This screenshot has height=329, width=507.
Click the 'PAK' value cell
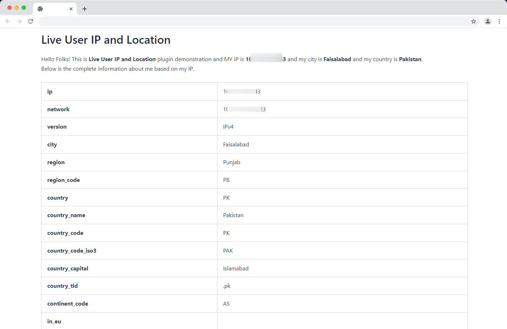point(342,250)
